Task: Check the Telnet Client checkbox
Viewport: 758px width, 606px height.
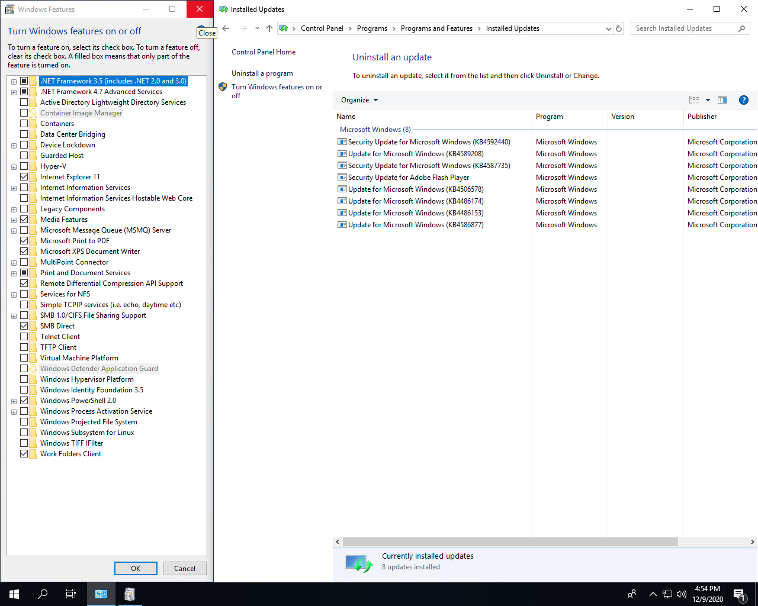Action: [24, 337]
